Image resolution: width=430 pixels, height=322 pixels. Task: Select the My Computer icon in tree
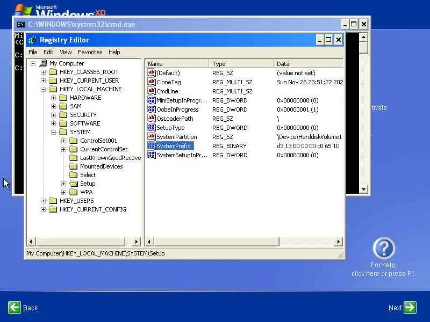[43, 63]
